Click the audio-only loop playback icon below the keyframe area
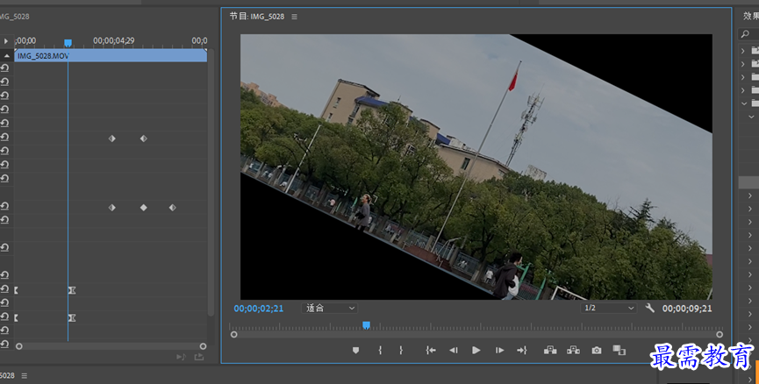Viewport: 759px width, 384px height. click(181, 357)
